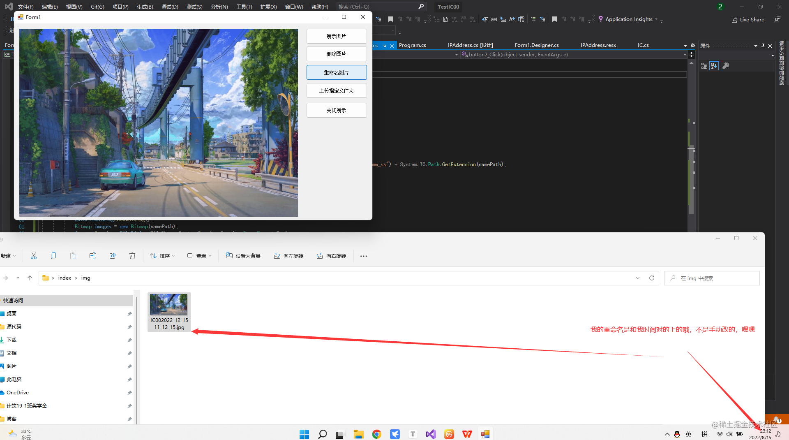
Task: Click the 关闭展示 button in Form1
Action: coord(337,110)
